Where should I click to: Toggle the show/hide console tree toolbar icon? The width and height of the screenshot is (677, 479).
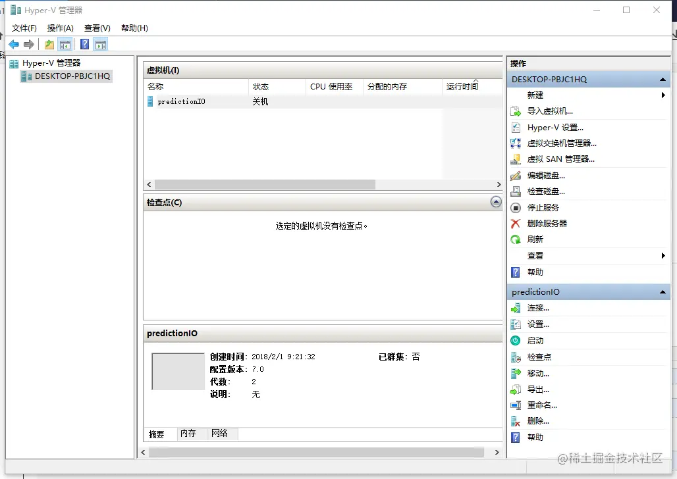click(65, 45)
